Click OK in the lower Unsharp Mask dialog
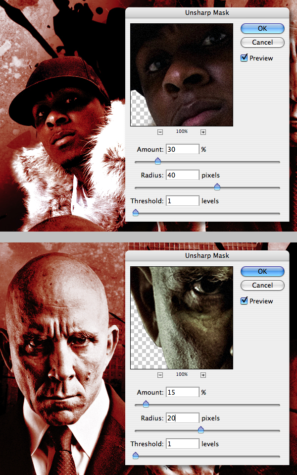Image resolution: width=297 pixels, height=475 pixels. tap(262, 271)
